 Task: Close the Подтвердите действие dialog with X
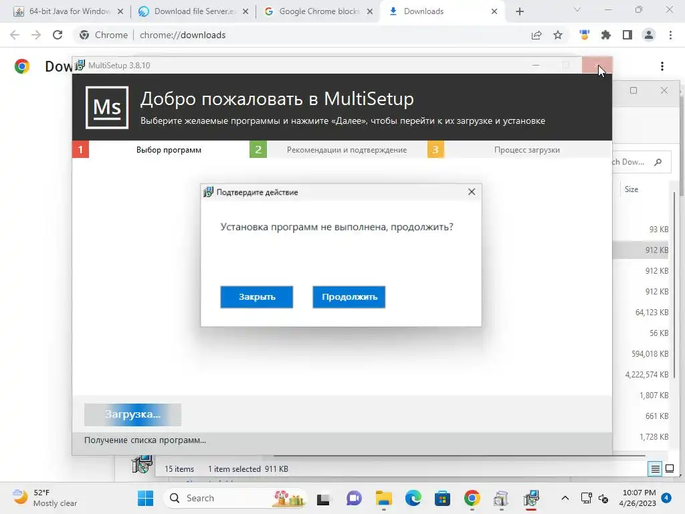(x=472, y=192)
